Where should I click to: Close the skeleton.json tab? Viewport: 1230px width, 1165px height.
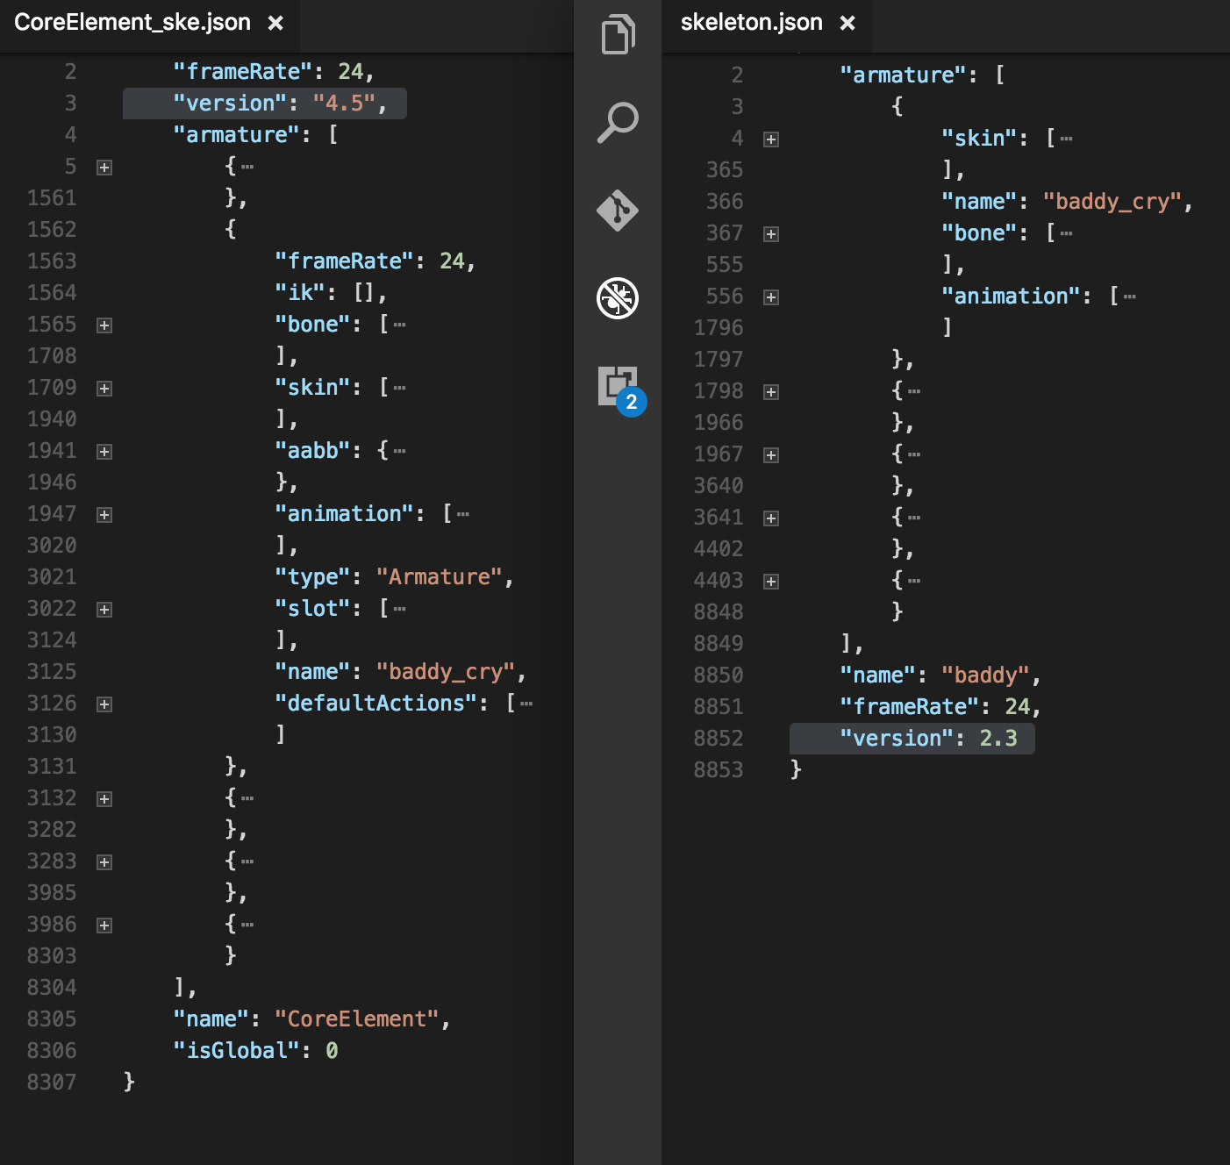point(847,23)
